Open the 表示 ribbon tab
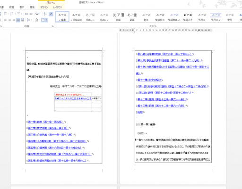The image size is (242, 189). (22, 7)
